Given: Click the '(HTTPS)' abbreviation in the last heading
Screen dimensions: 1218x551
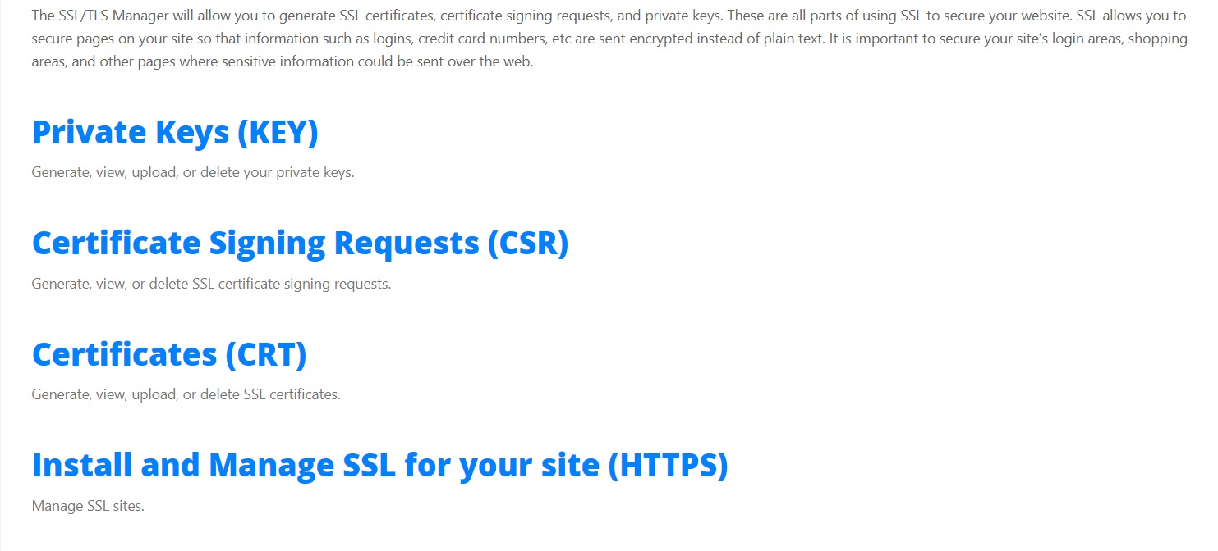Looking at the screenshot, I should 669,465.
